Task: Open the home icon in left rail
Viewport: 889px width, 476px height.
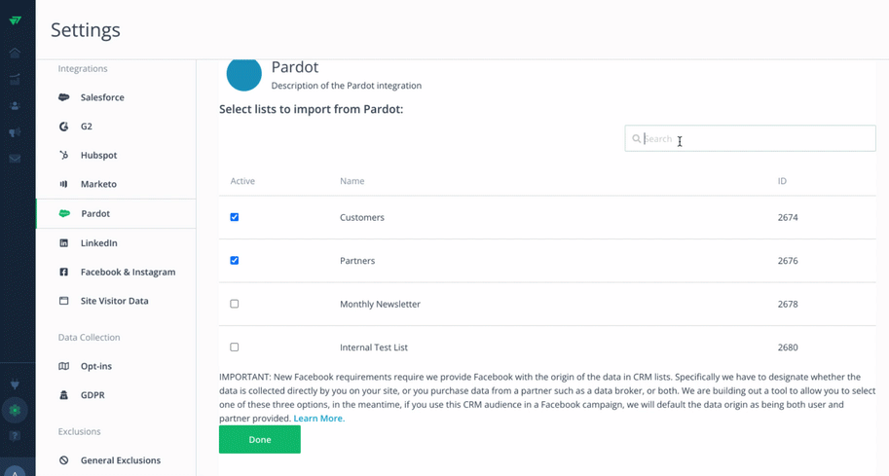Action: 15,53
